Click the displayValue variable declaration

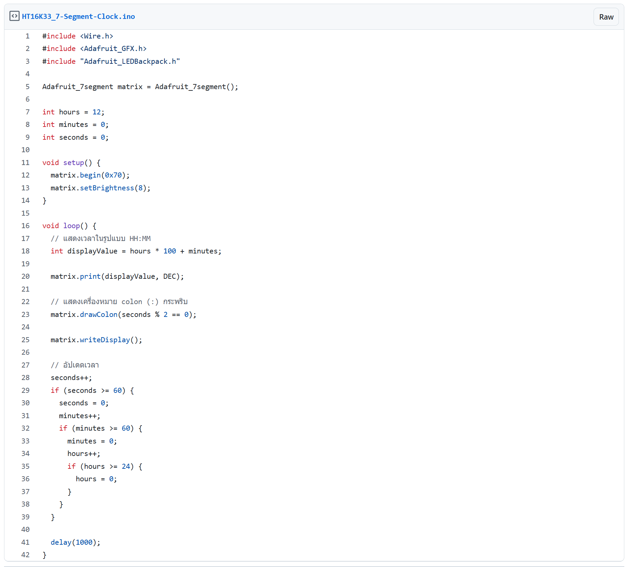point(92,251)
